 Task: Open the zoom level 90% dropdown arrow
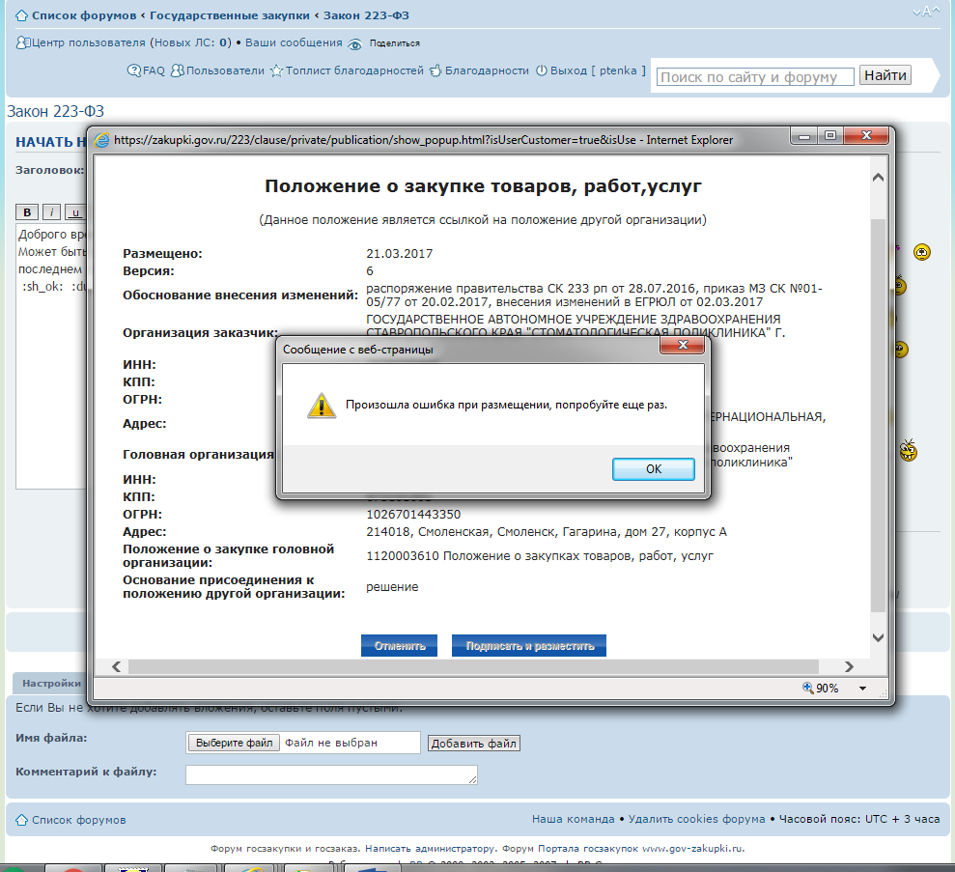point(862,689)
